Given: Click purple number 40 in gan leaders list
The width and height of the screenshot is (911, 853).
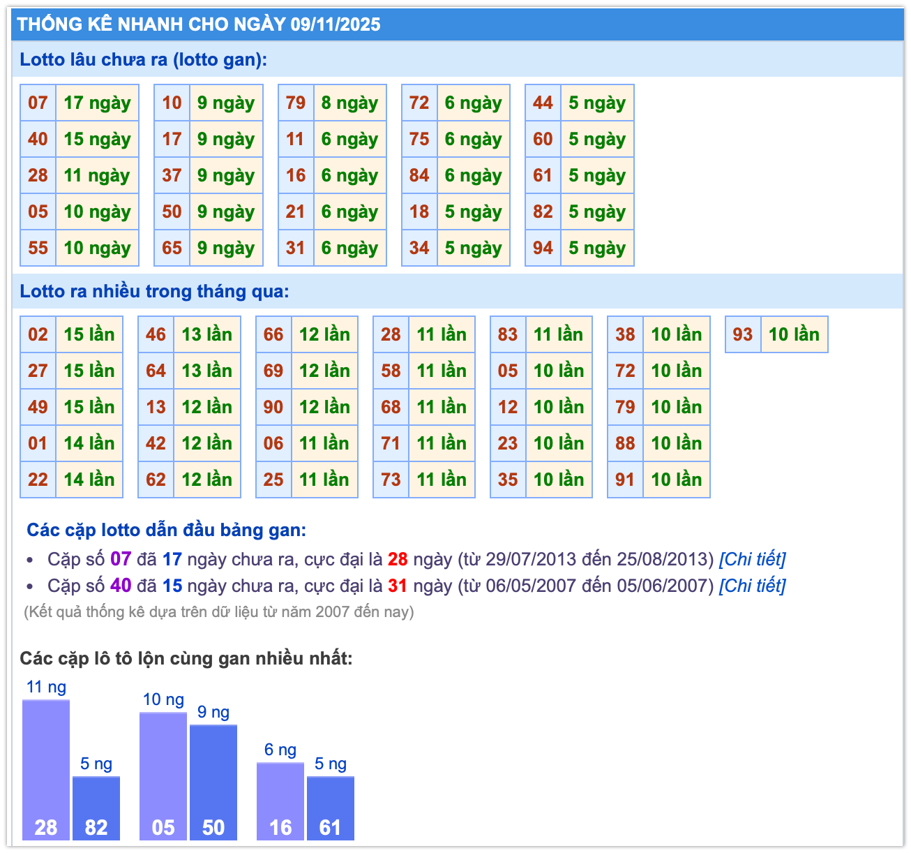Looking at the screenshot, I should (121, 586).
